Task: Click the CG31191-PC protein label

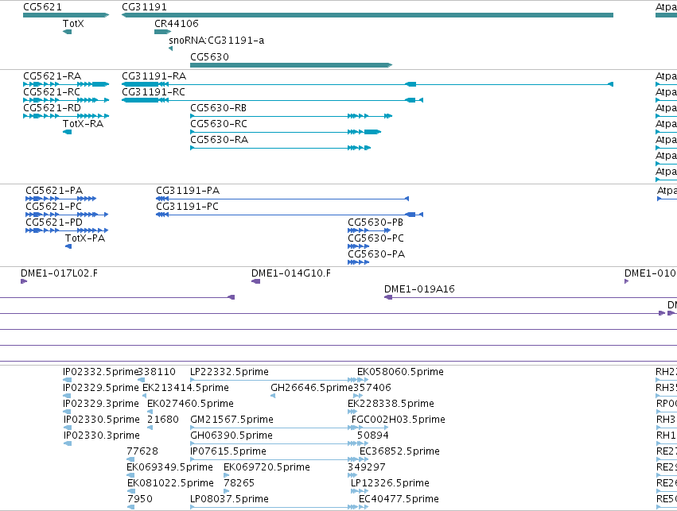Action: (188, 207)
